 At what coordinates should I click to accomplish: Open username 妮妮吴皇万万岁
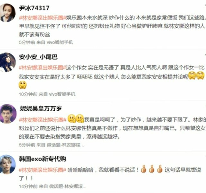[41, 109]
